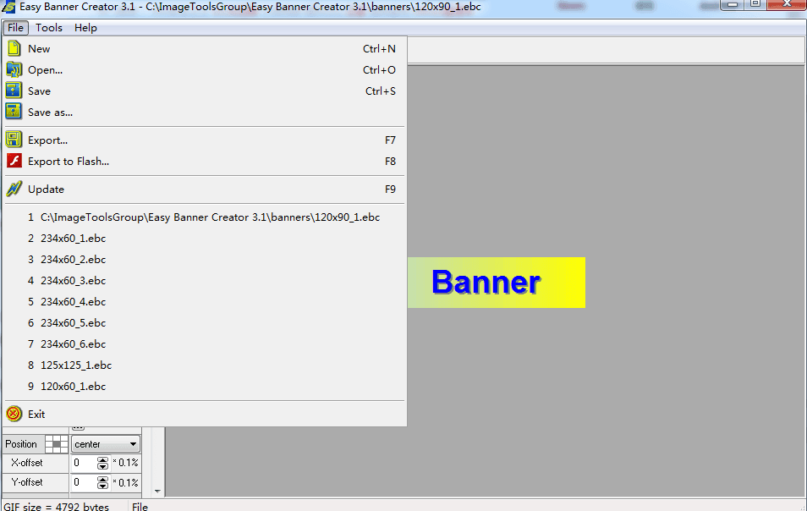
Task: Open the Tools menu
Action: [49, 27]
